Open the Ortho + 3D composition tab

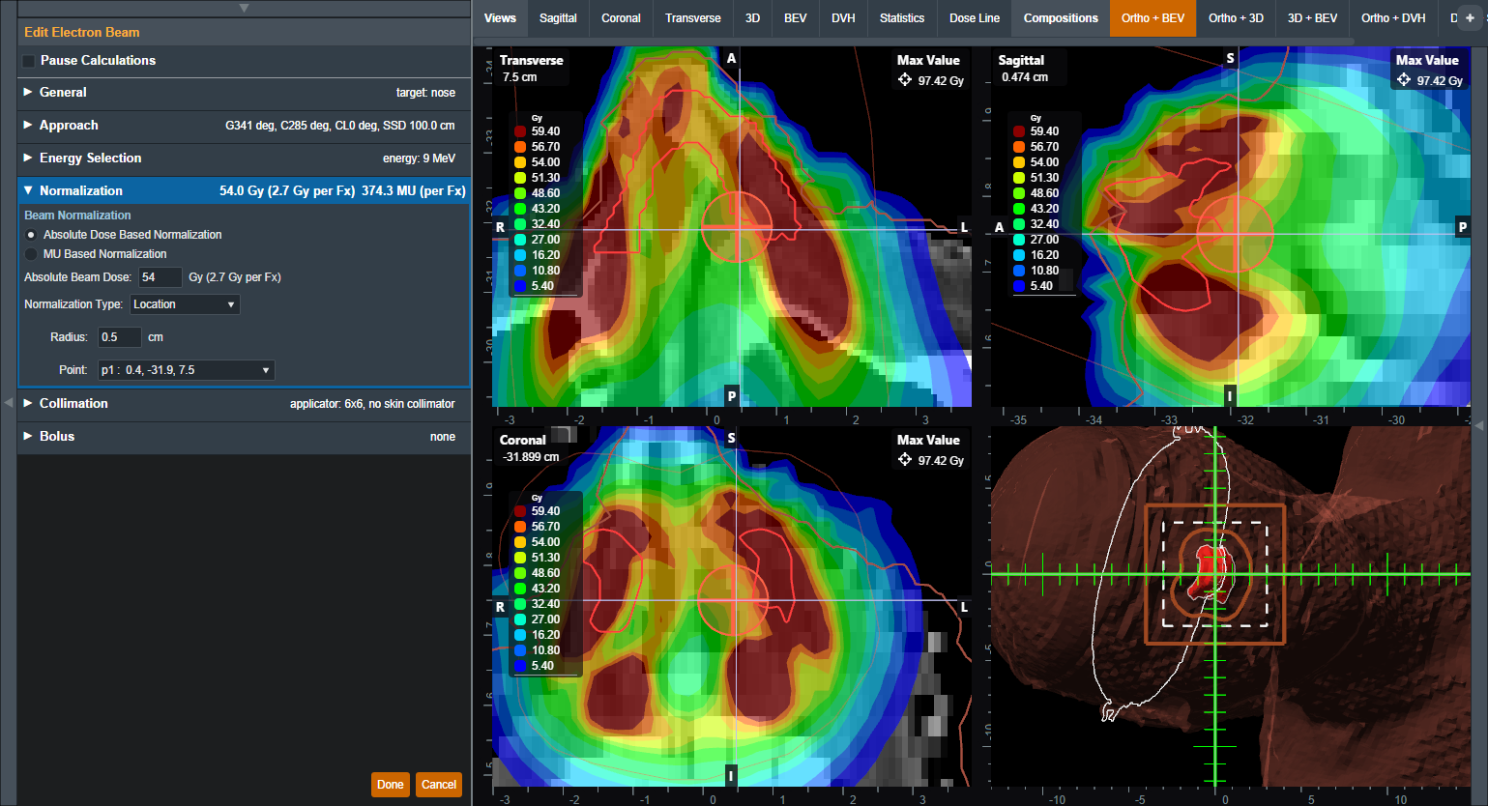point(1236,17)
